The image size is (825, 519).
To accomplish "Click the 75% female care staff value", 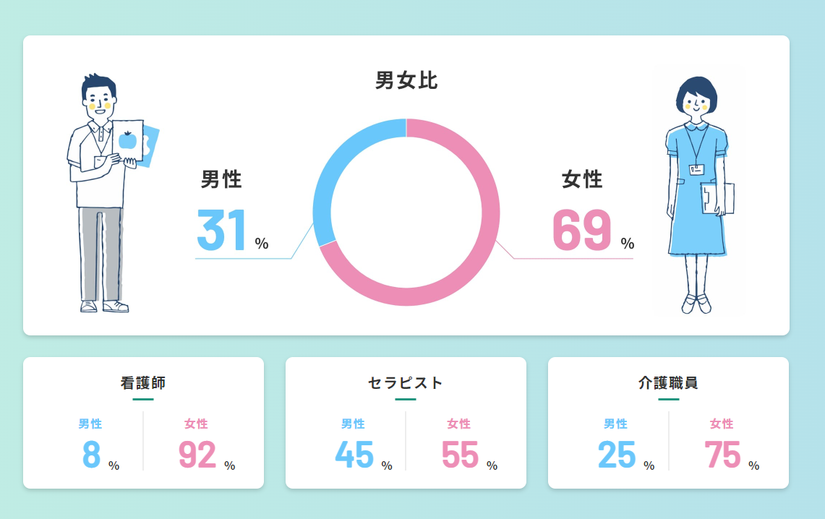I will [x=732, y=455].
